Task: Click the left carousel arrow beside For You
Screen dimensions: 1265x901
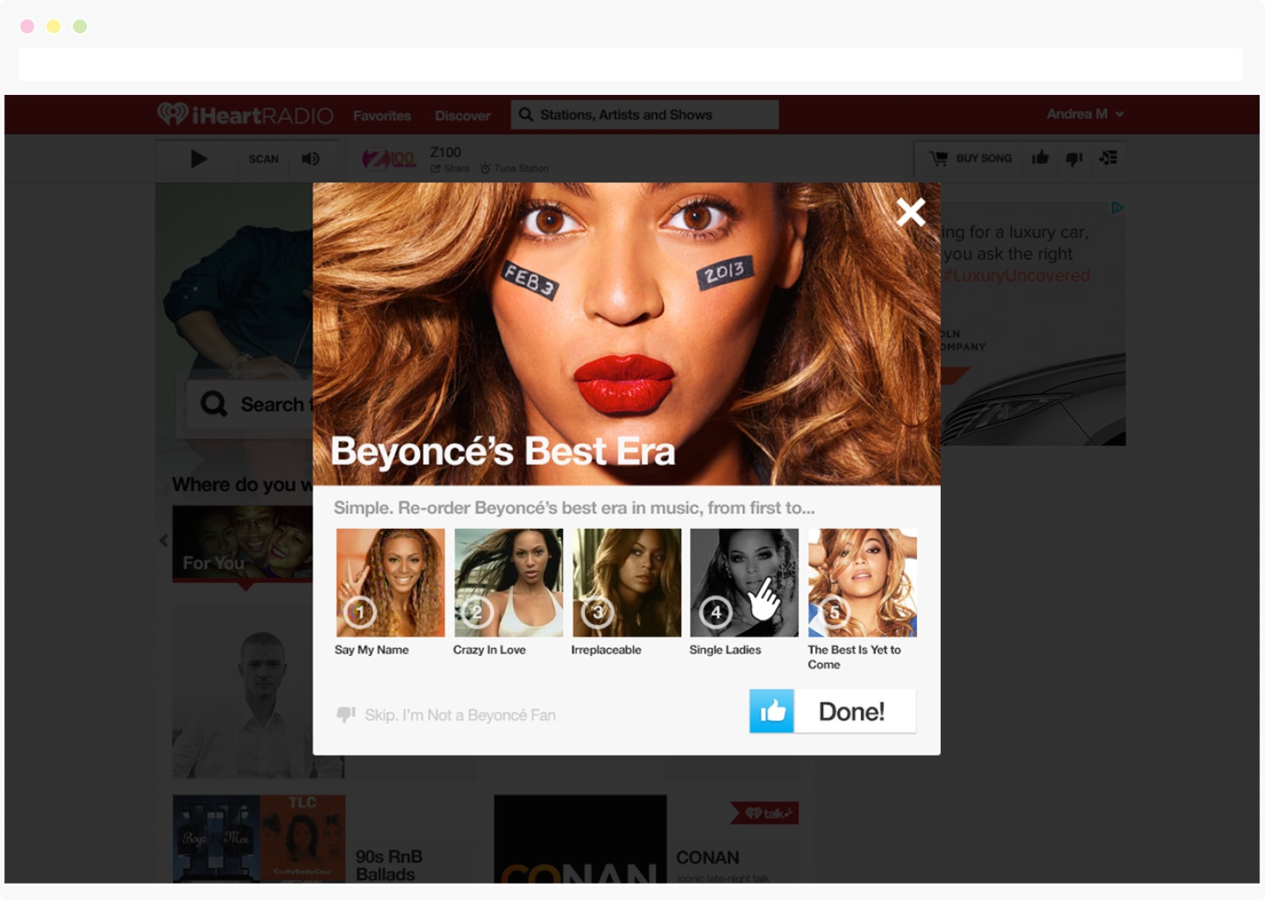Action: pyautogui.click(x=164, y=541)
